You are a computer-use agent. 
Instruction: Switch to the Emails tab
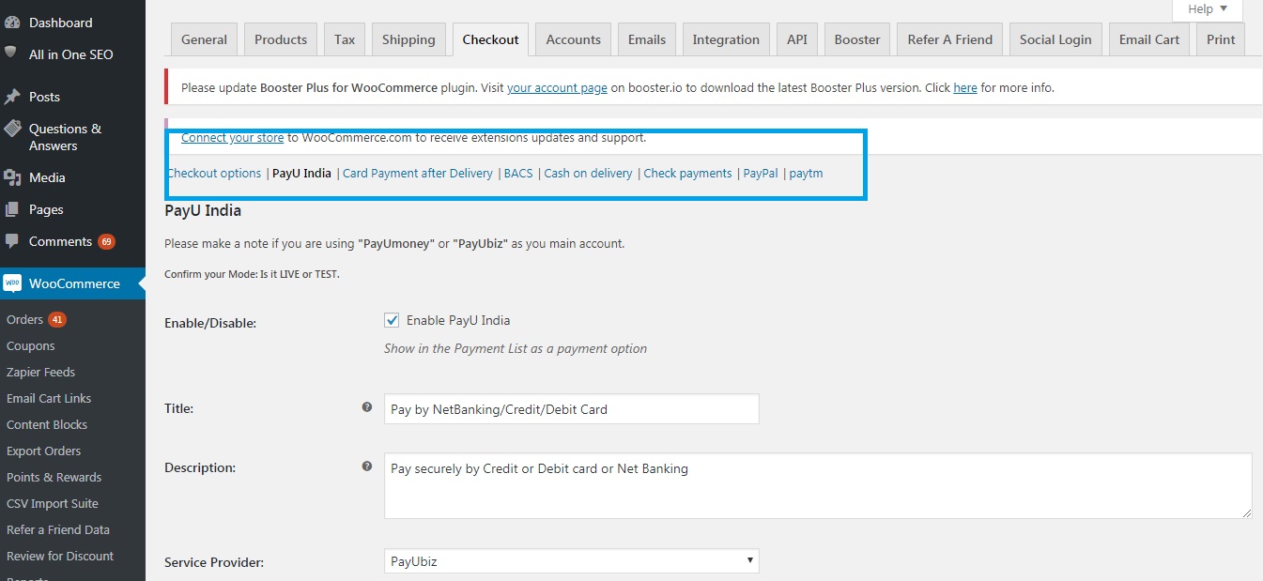pos(647,39)
